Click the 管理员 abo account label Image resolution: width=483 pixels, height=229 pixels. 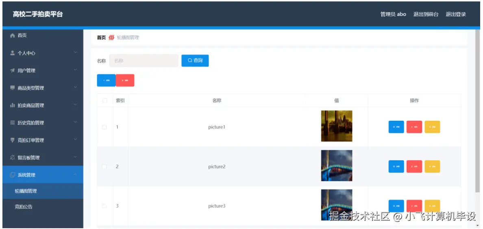pos(393,14)
